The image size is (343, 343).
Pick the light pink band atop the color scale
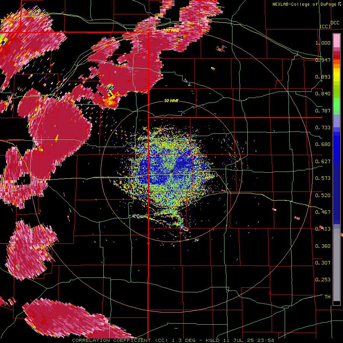coord(337,40)
